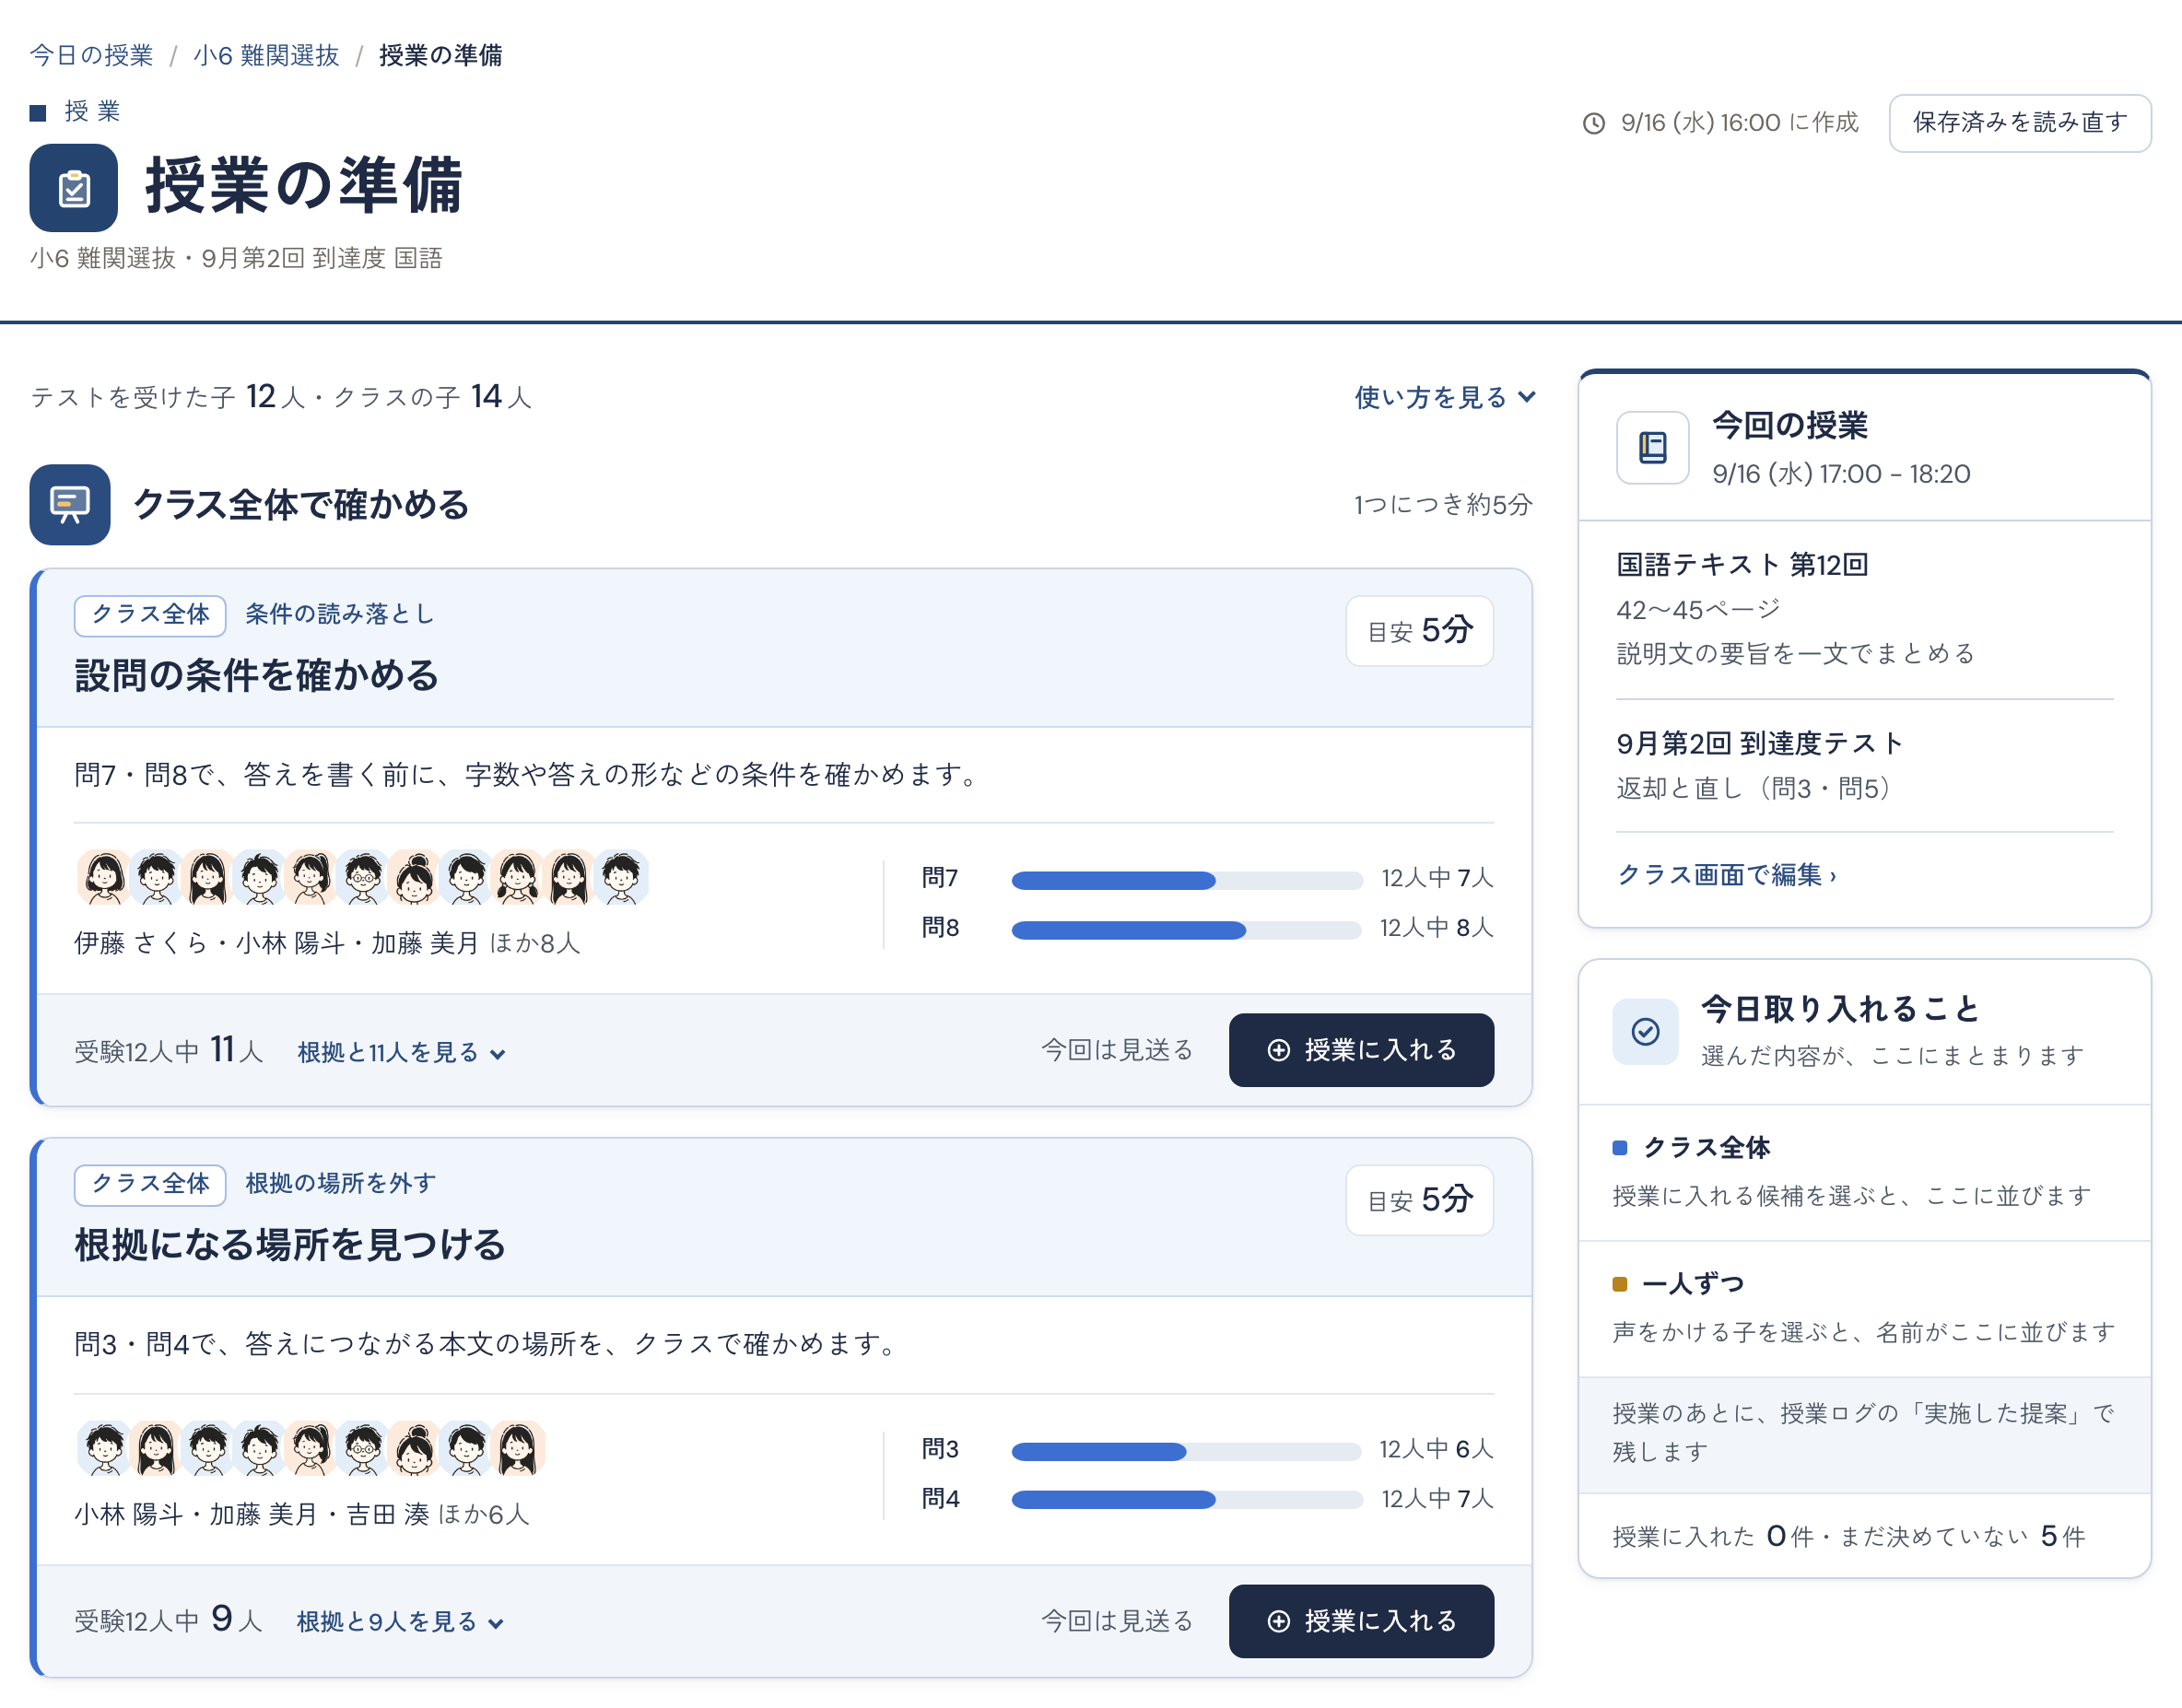2182x1708 pixels.
Task: Click the 問8 progress bar
Action: coord(1186,930)
